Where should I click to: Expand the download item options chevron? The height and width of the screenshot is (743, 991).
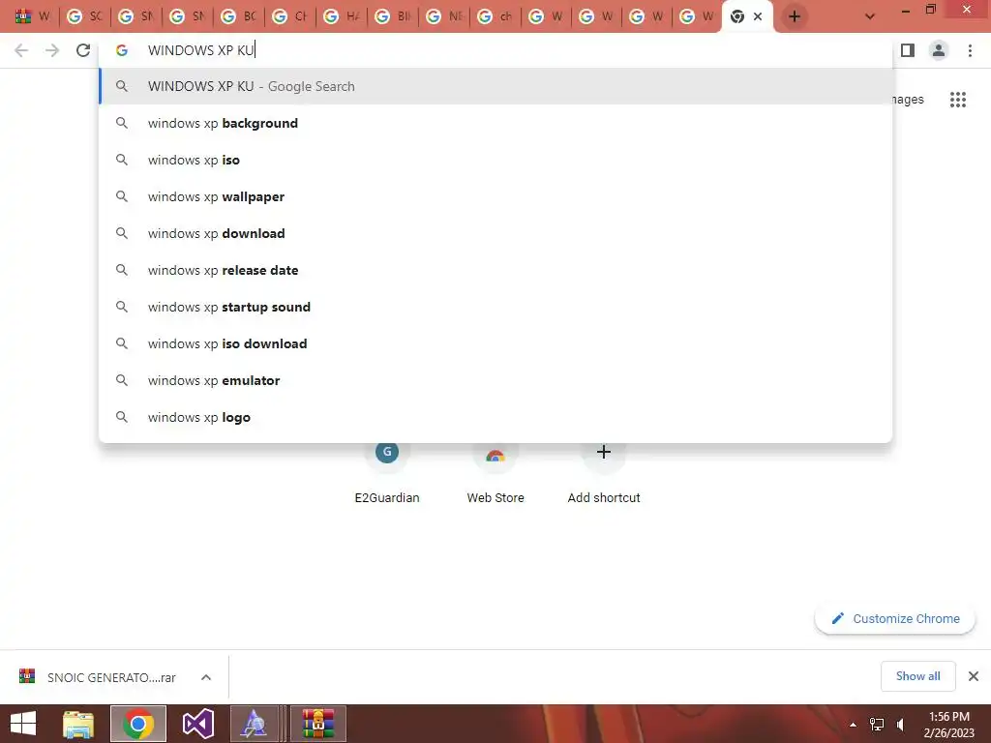pyautogui.click(x=205, y=677)
